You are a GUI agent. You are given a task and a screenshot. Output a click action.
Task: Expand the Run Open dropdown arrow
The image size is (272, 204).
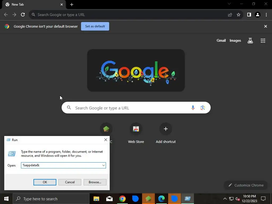(x=104, y=165)
